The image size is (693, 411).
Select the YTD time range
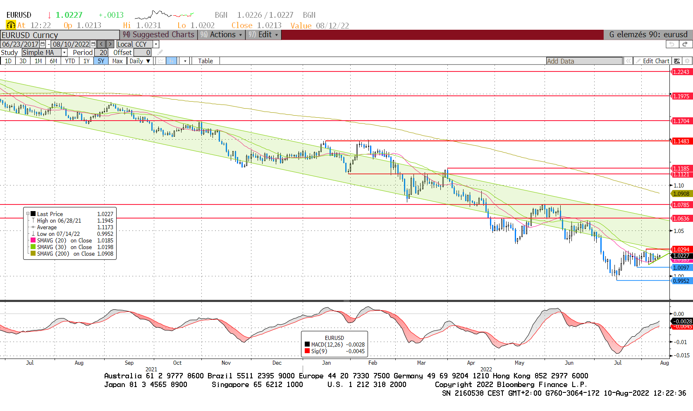coord(70,61)
